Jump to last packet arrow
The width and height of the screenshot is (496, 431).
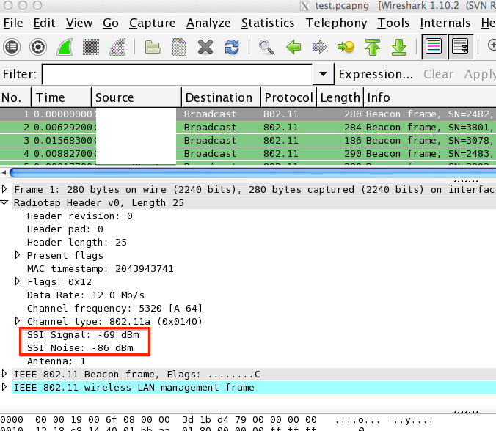[399, 47]
